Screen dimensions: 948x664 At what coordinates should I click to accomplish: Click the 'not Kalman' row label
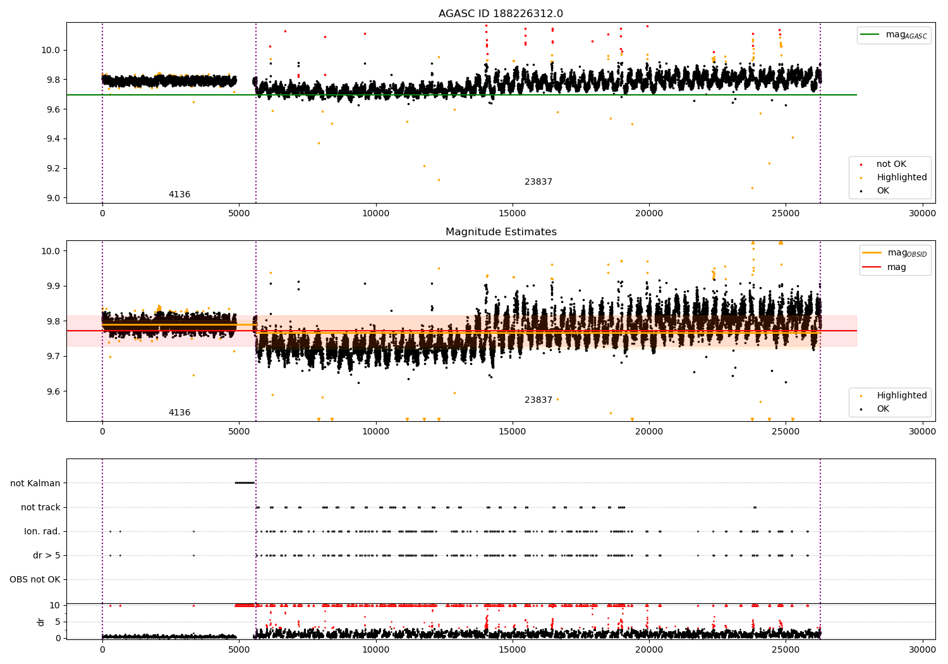click(35, 483)
